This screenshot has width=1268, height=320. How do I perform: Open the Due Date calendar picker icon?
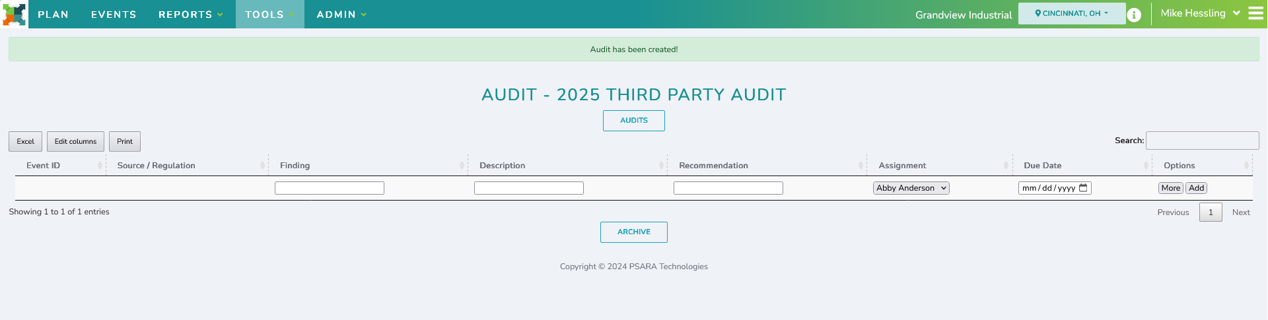tap(1083, 188)
